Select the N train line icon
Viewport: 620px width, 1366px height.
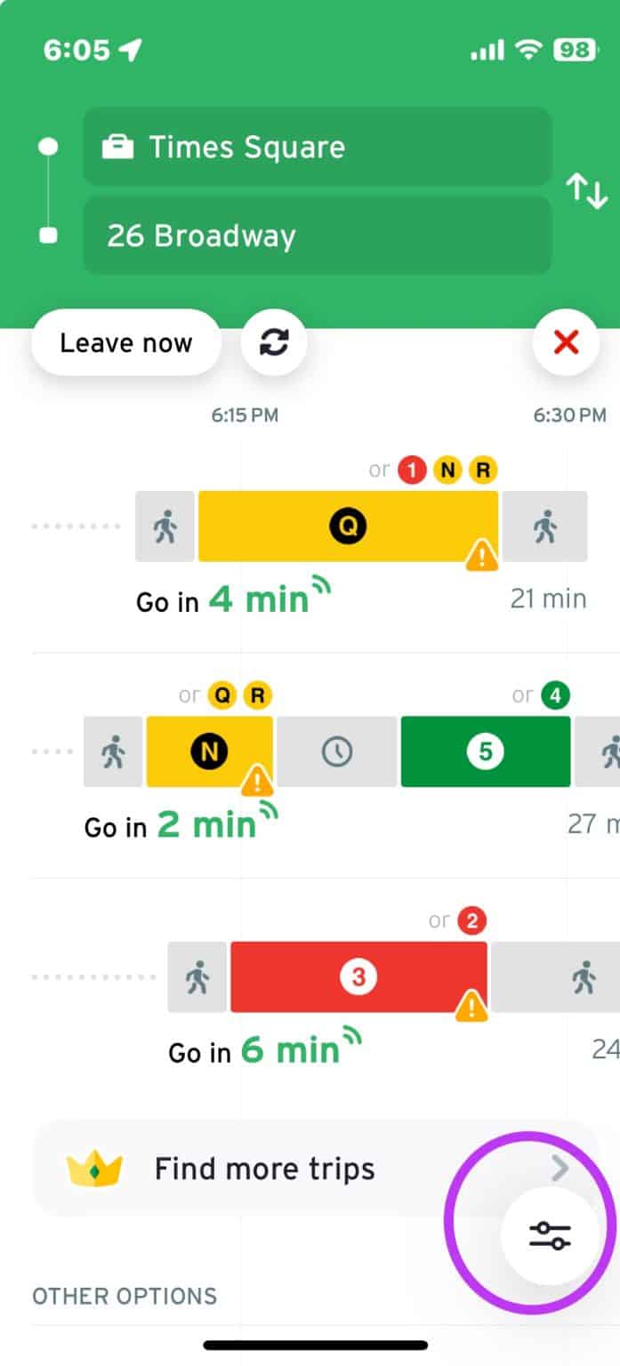211,751
